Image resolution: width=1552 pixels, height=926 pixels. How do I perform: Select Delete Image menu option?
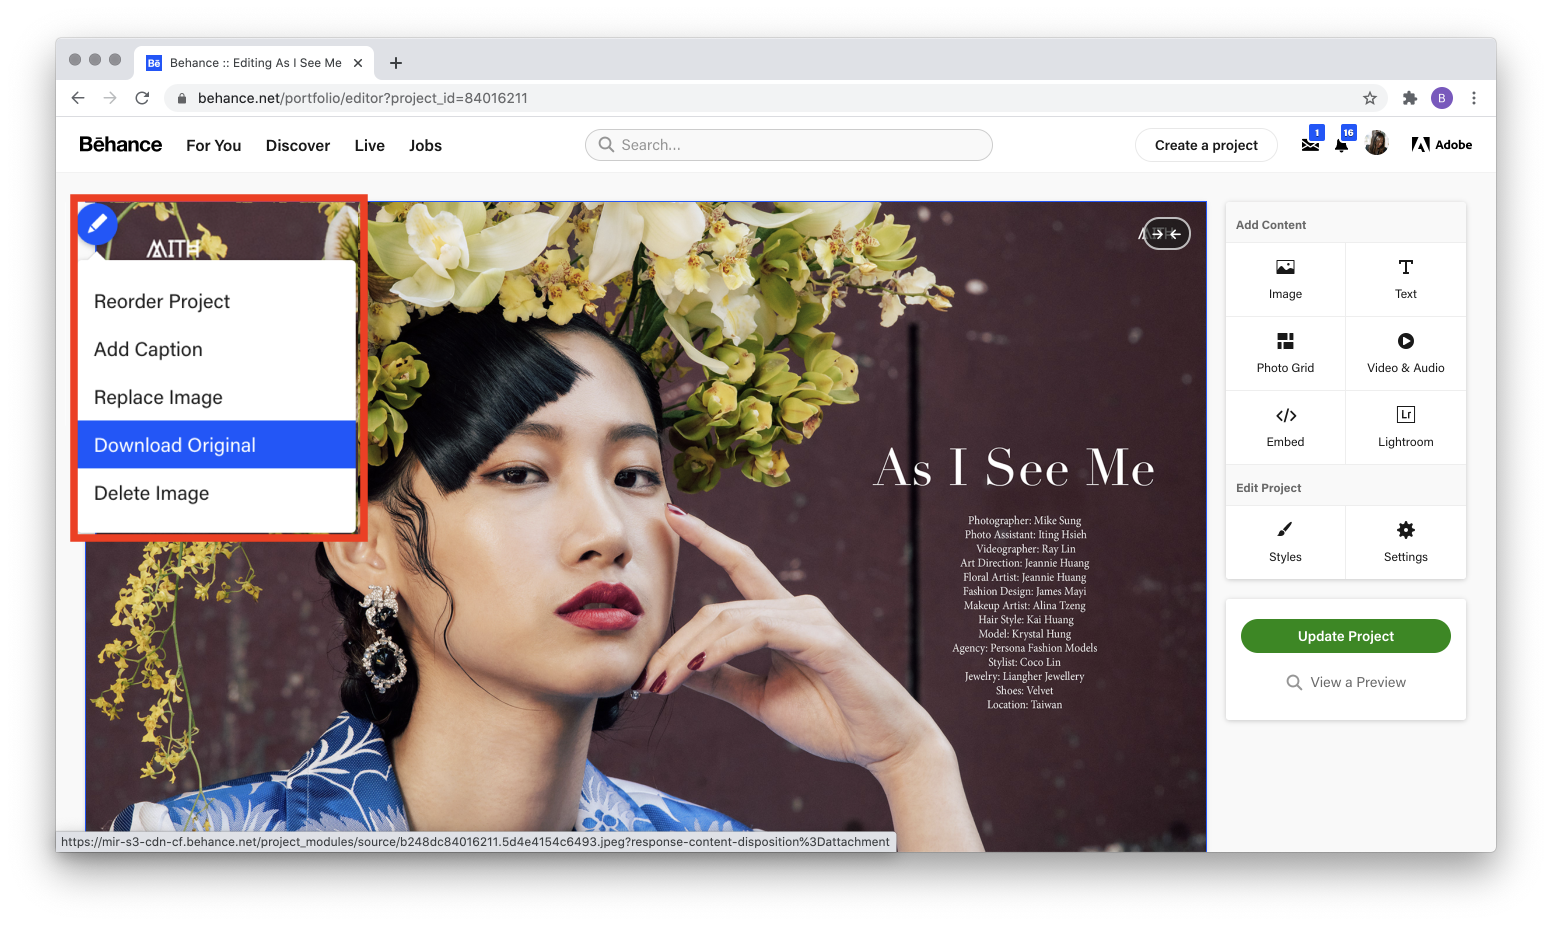click(x=151, y=493)
